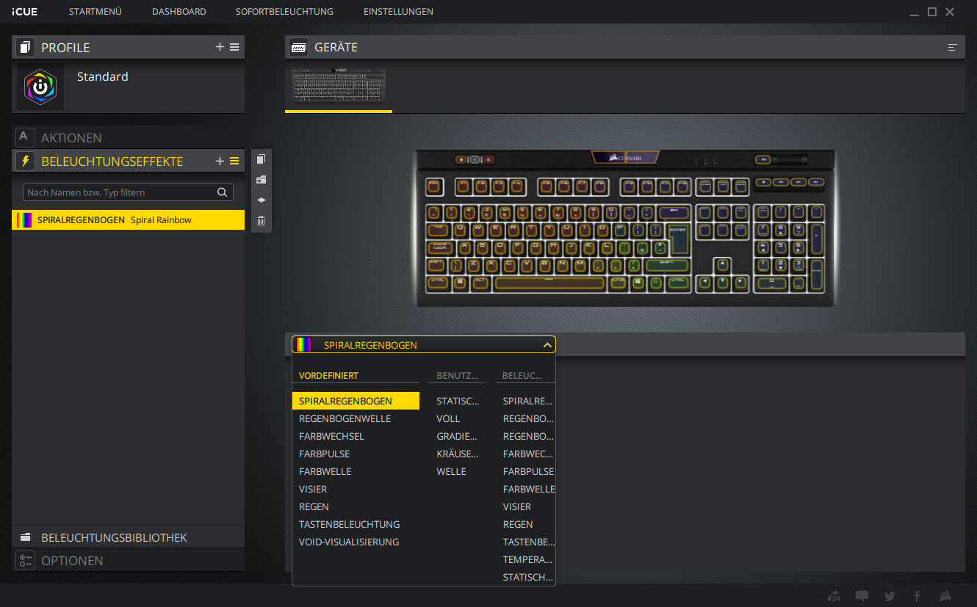Open the Beleuchtungseffekte hamburger menu

(x=234, y=161)
